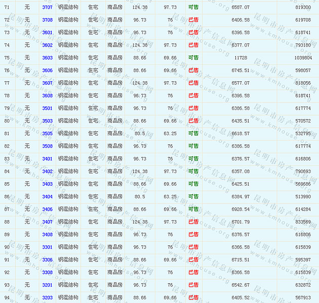Select room number 3608
The image size is (319, 303).
pos(47,96)
